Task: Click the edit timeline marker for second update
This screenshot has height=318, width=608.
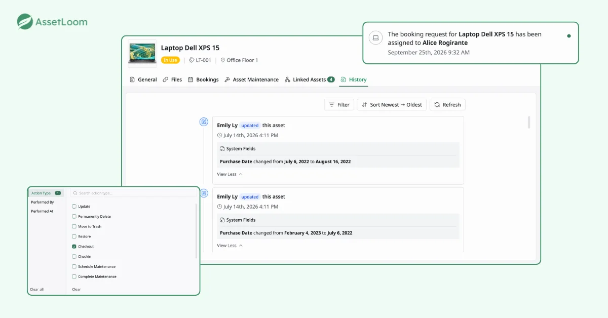Action: pyautogui.click(x=204, y=193)
